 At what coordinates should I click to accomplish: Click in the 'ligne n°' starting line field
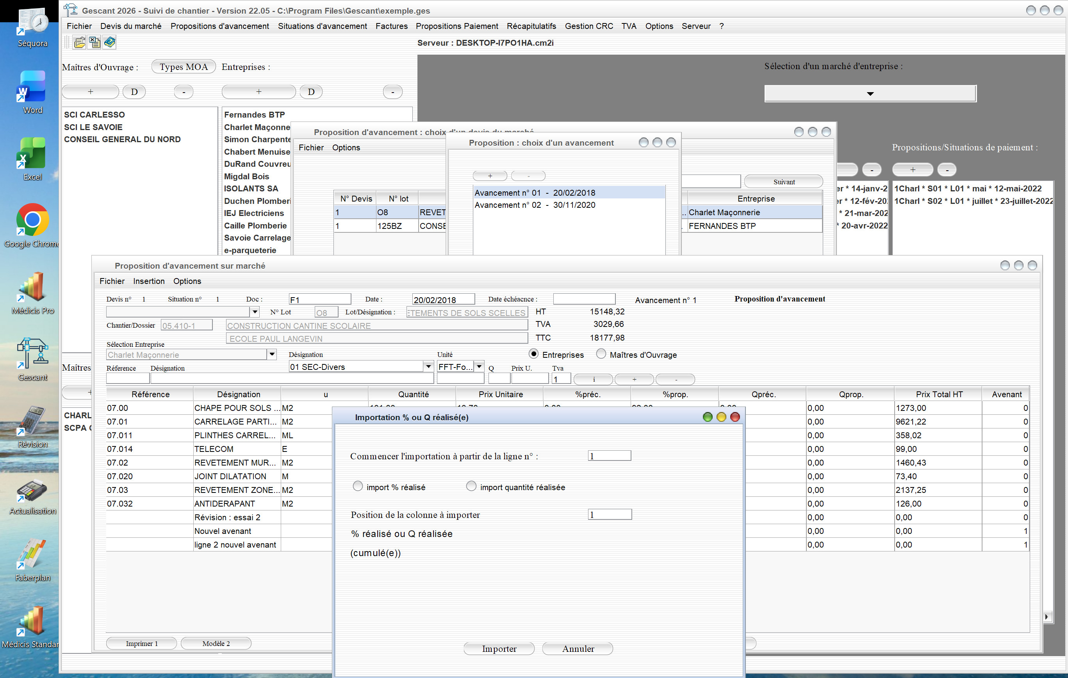(x=610, y=456)
